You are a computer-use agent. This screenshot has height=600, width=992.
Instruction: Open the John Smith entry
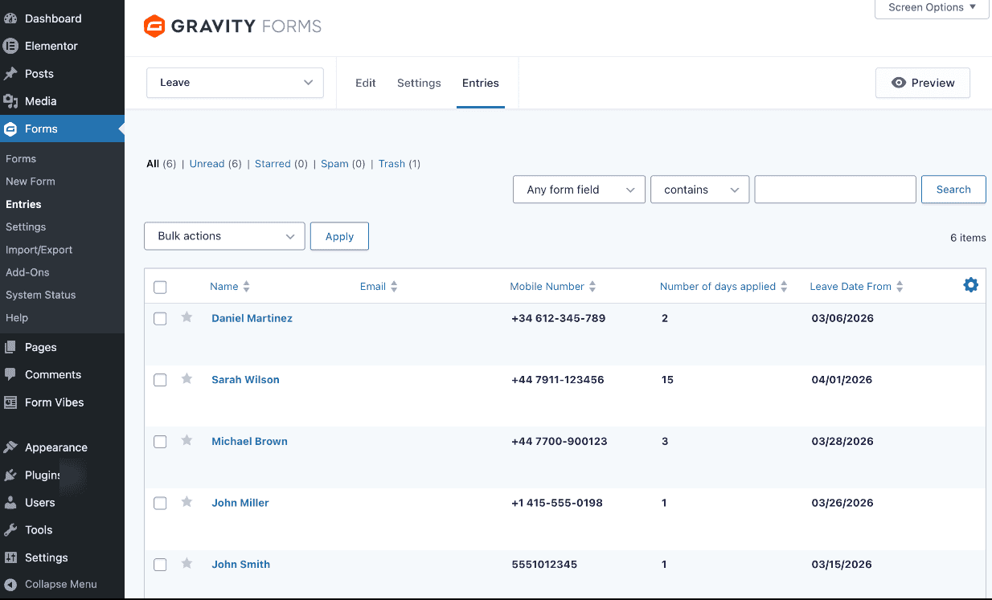240,564
